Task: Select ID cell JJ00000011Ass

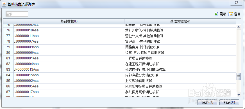Action: tap(69, 36)
